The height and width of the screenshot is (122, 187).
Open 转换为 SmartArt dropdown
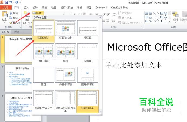tap(130, 22)
